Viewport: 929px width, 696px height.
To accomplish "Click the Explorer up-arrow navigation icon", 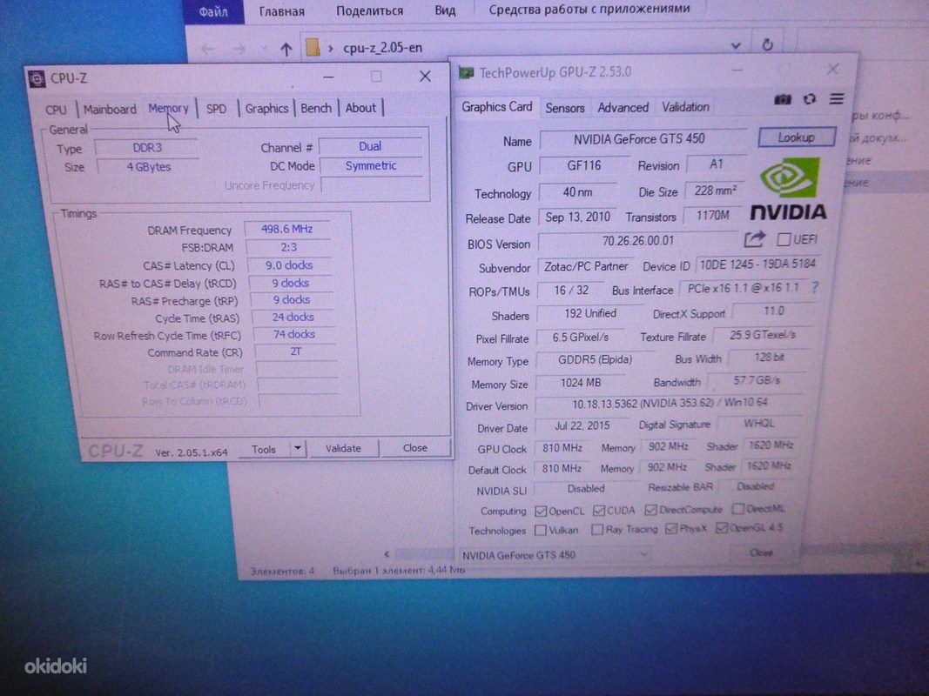I will [285, 49].
